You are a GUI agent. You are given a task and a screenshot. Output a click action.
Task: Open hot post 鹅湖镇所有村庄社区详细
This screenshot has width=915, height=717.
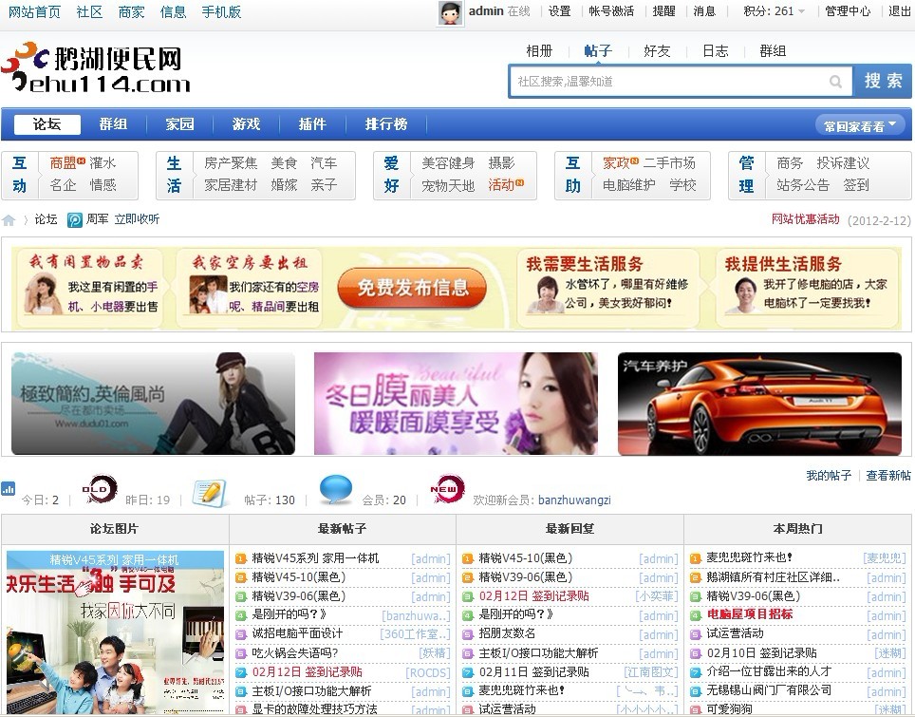pos(774,577)
